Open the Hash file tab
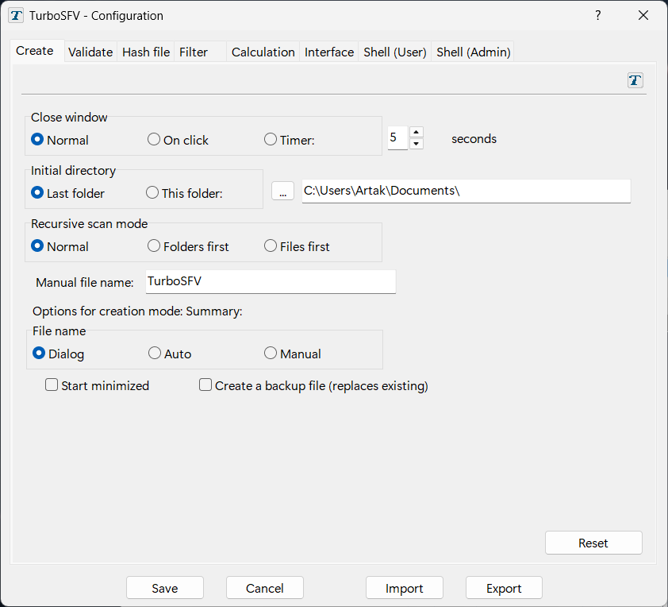This screenshot has height=607, width=668. (x=146, y=52)
